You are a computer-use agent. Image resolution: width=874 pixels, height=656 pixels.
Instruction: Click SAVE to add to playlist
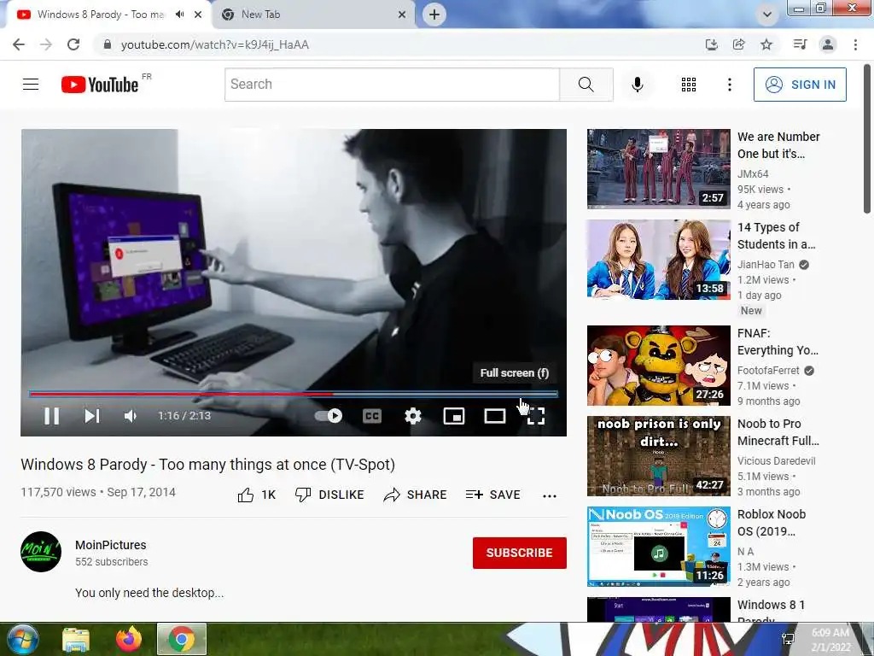pos(492,495)
